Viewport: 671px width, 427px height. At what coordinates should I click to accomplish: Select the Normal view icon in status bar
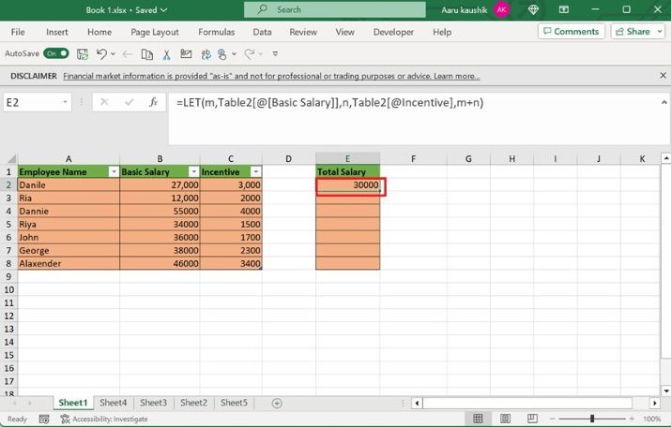pyautogui.click(x=479, y=419)
